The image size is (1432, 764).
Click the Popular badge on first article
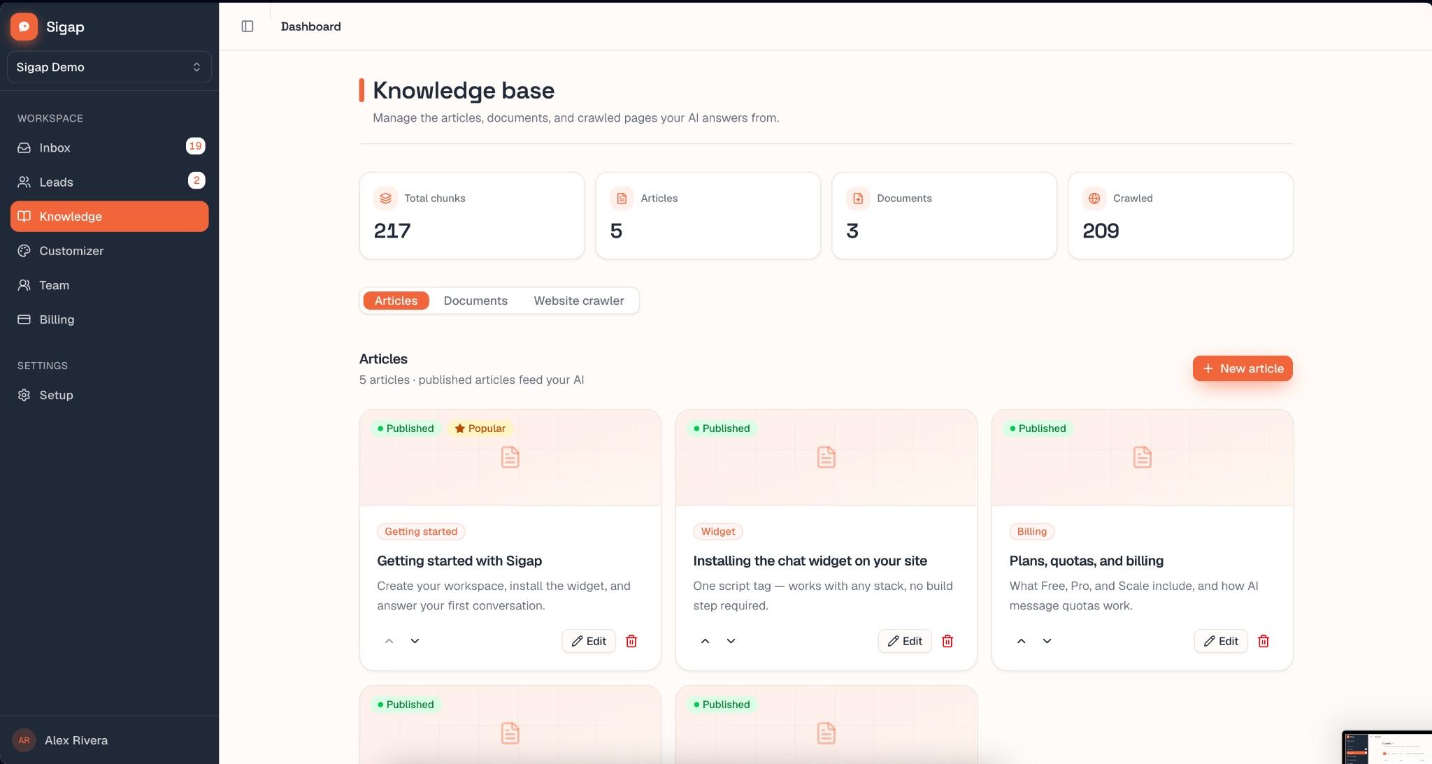click(x=480, y=428)
